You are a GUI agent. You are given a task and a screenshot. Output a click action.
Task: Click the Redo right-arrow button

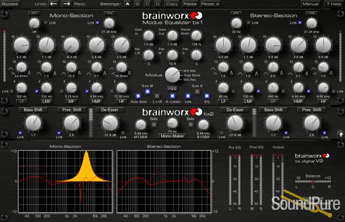coord(67,4)
